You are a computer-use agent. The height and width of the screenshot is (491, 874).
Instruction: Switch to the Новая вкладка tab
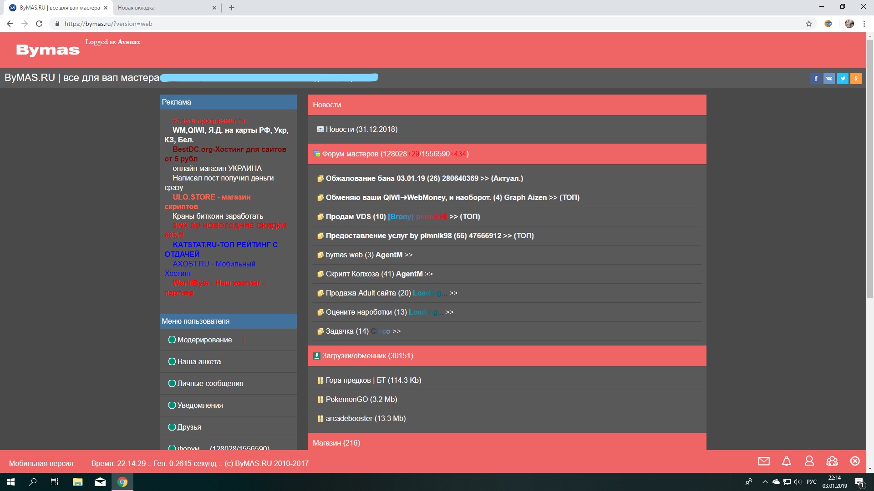pos(136,8)
